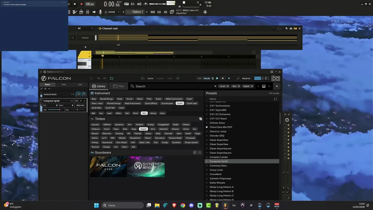Click the FL Studio record button

coord(81,4)
